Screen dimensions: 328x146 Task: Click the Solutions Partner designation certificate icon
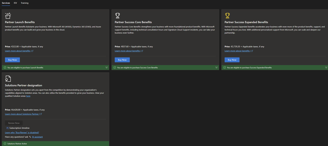point(8,78)
